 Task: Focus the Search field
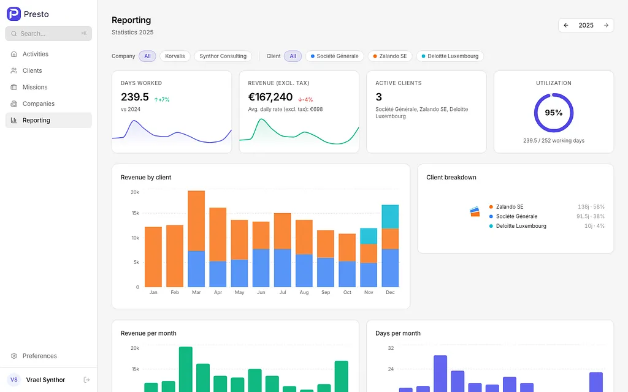click(x=48, y=34)
